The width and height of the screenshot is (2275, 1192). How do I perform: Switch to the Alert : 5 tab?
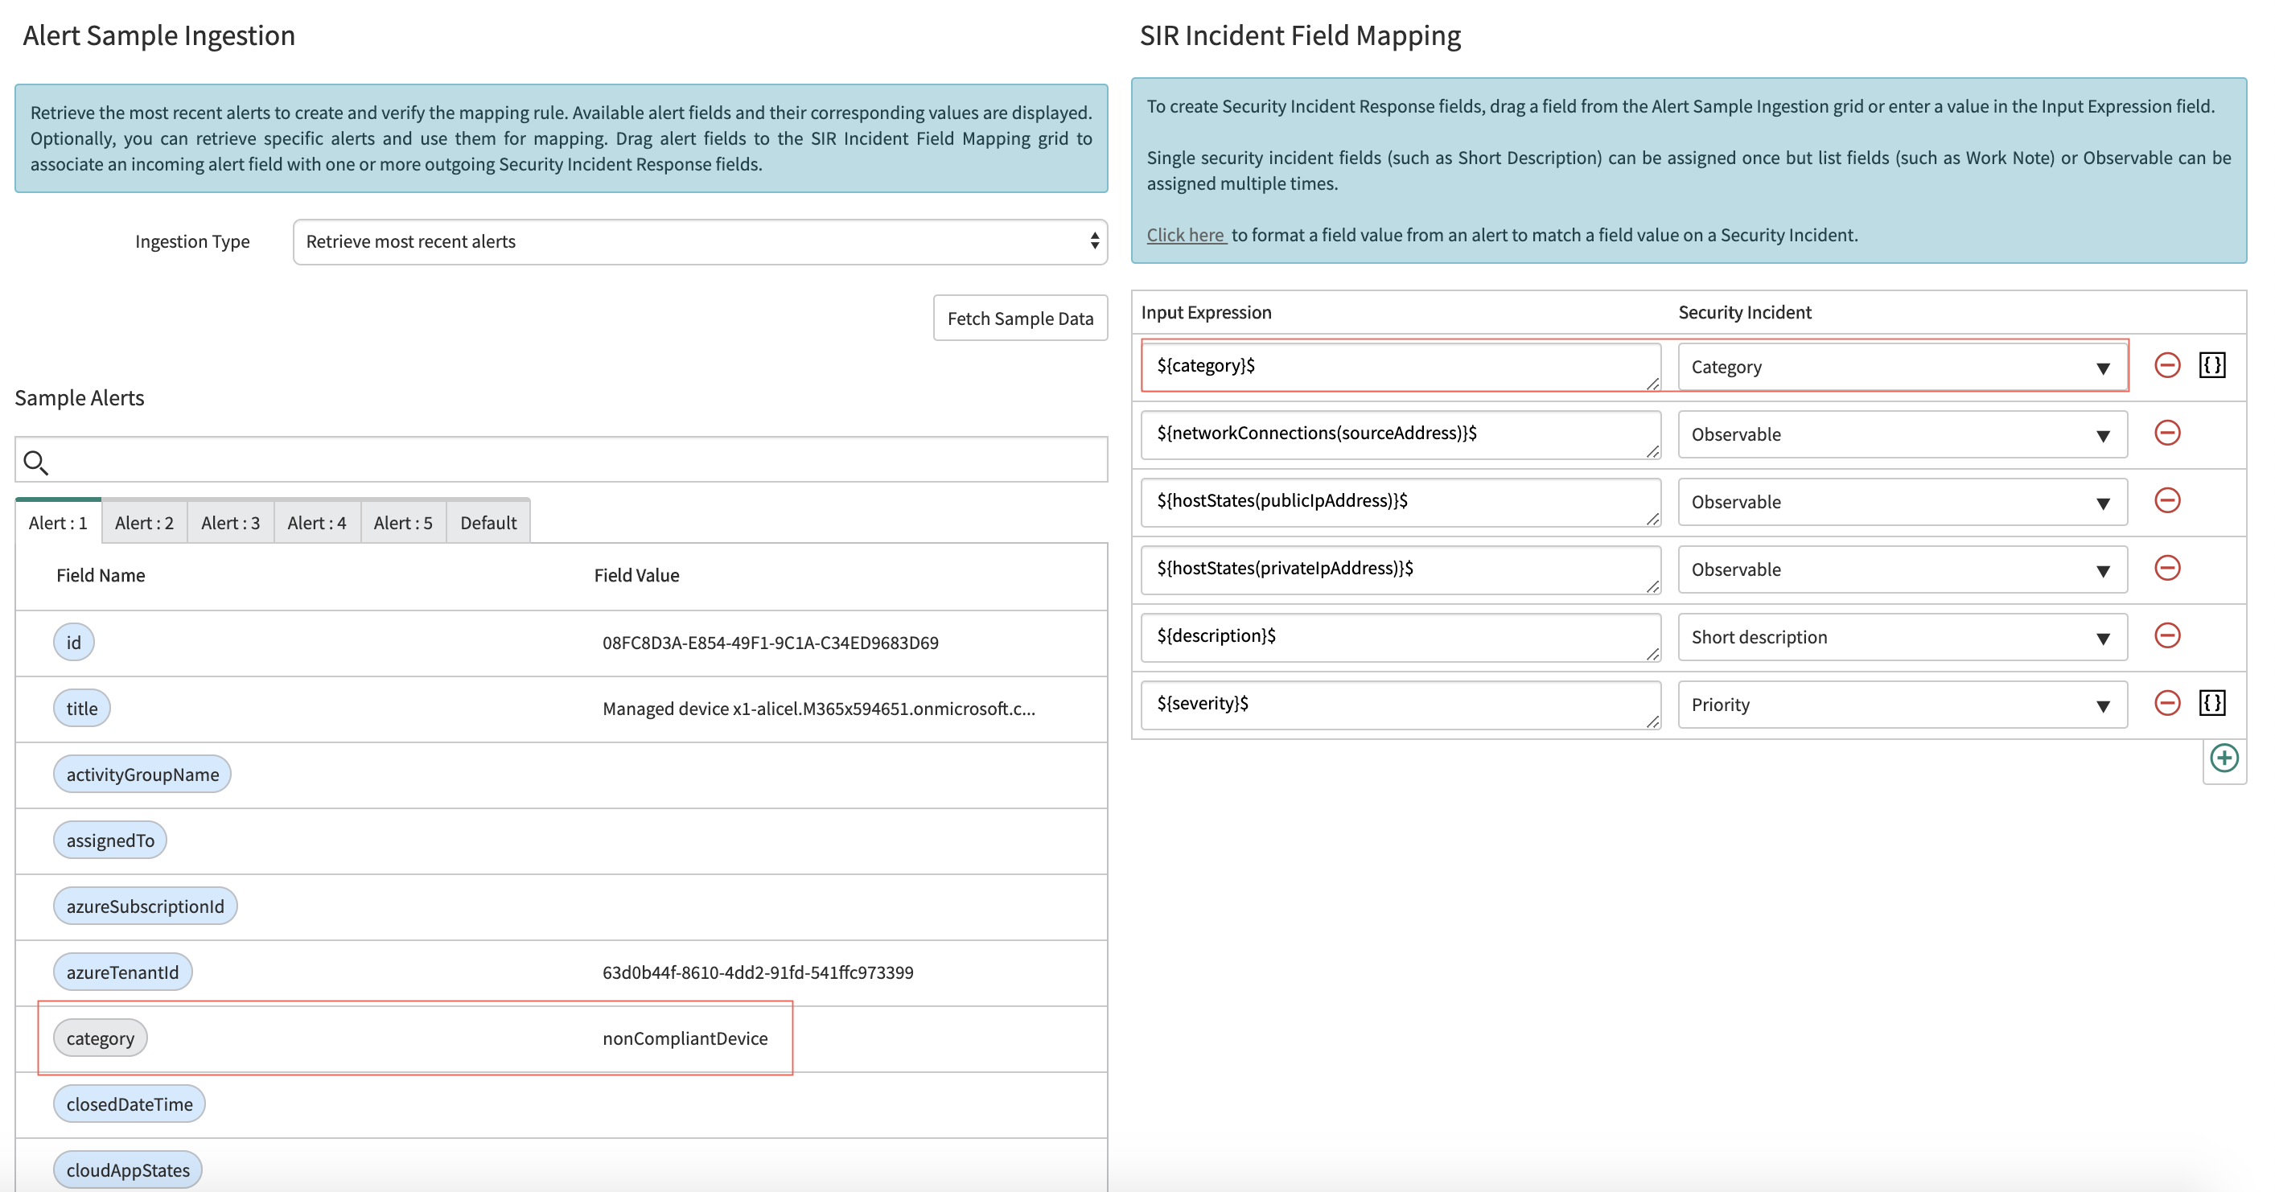click(x=403, y=523)
